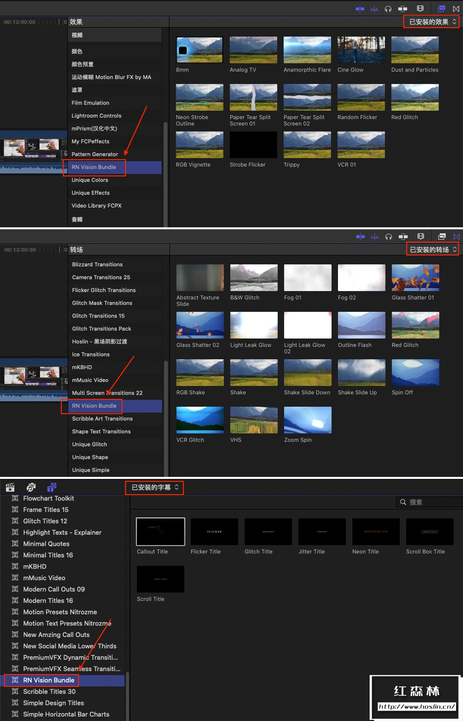Select the Glass Shatter 01 transition thumbnail
463x721 pixels.
point(416,278)
